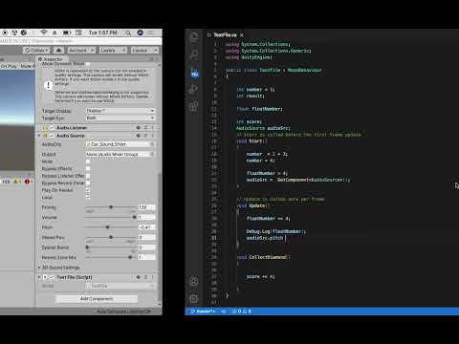Open the Layers dropdown in Unity toolbar
Screen dimensions: 459x344
(x=113, y=50)
